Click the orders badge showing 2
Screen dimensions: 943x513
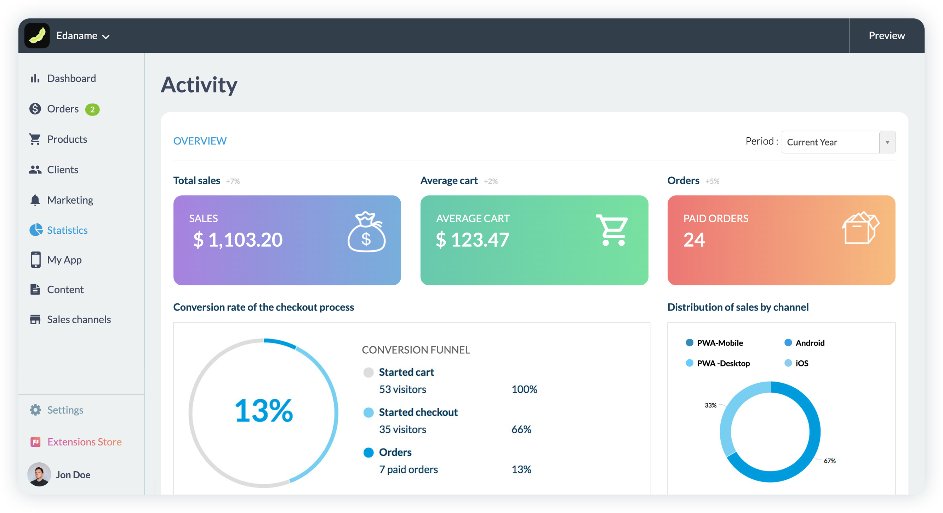(93, 109)
